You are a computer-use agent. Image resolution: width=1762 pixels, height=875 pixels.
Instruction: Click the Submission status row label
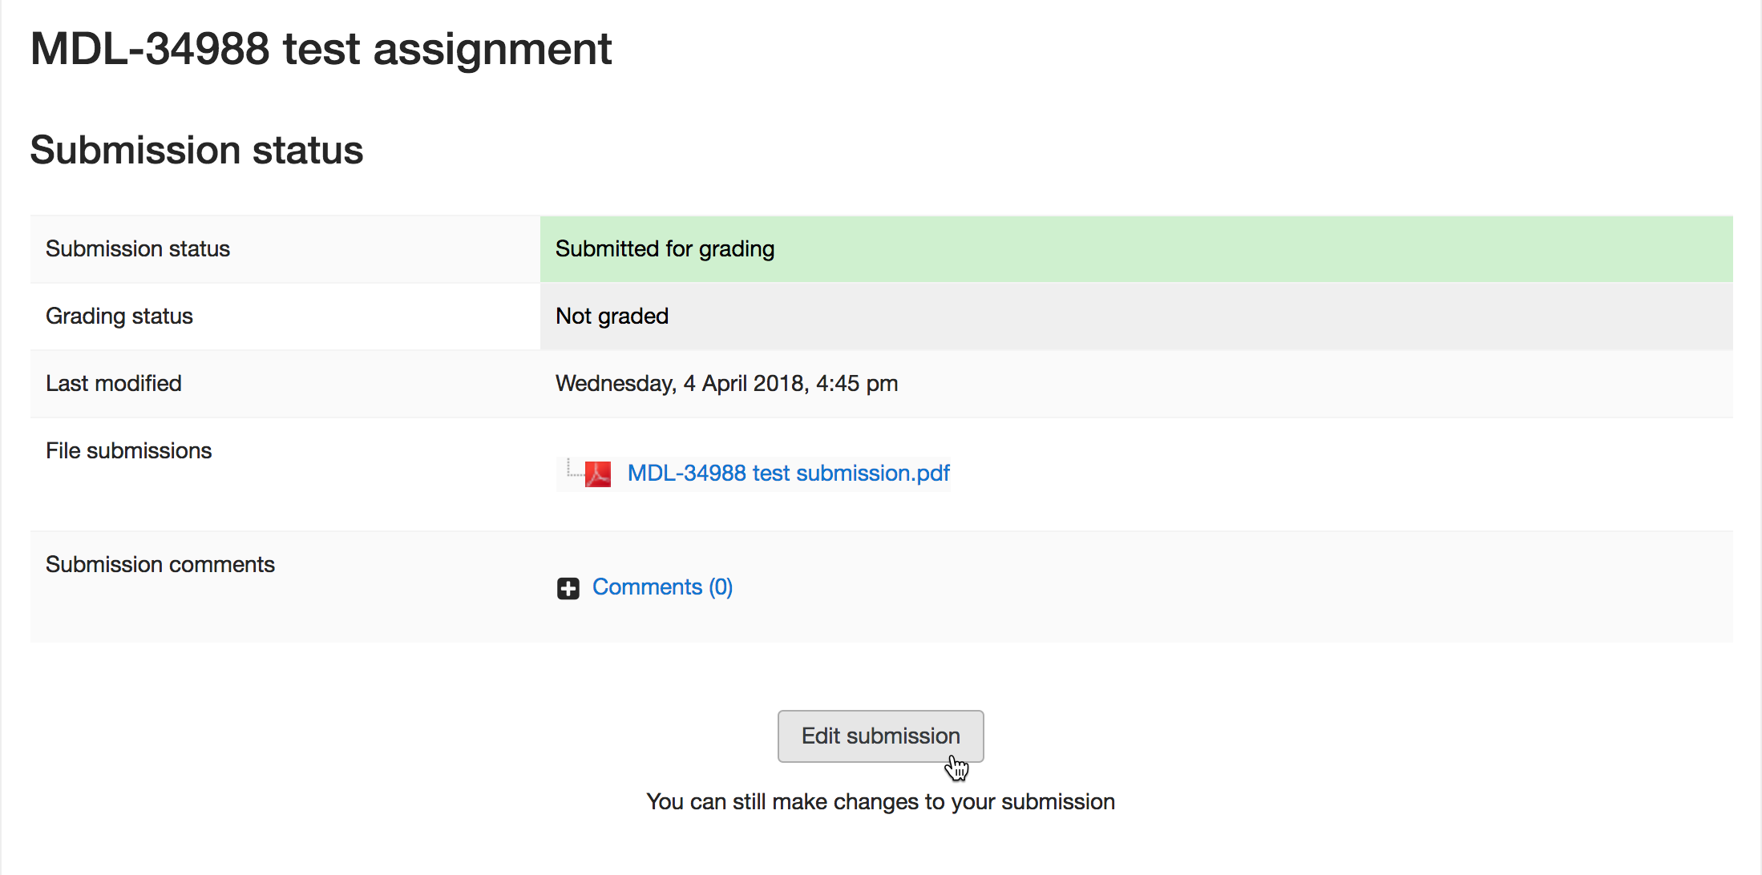[x=137, y=249]
